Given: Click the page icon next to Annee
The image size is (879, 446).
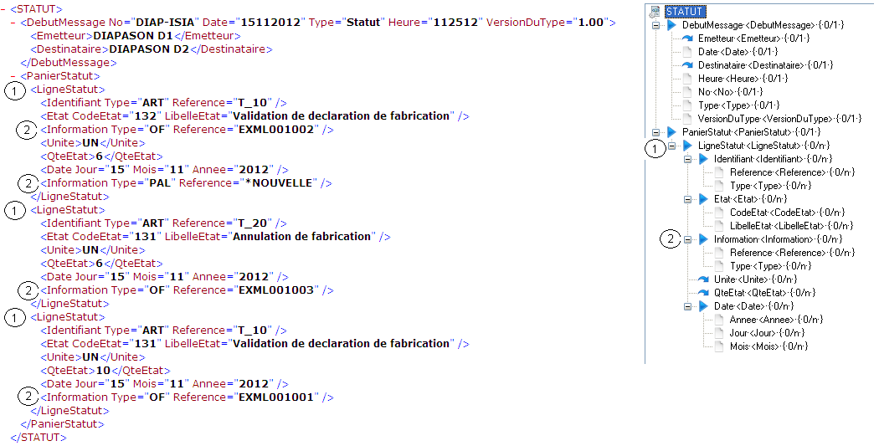Looking at the screenshot, I should click(x=720, y=320).
